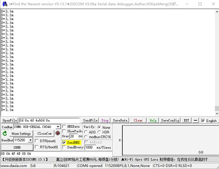Click the S:6 sent counter
The width and height of the screenshot is (219, 169).
[x=33, y=166]
